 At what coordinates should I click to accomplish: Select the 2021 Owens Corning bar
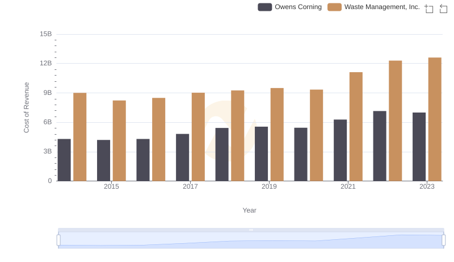[x=340, y=150]
